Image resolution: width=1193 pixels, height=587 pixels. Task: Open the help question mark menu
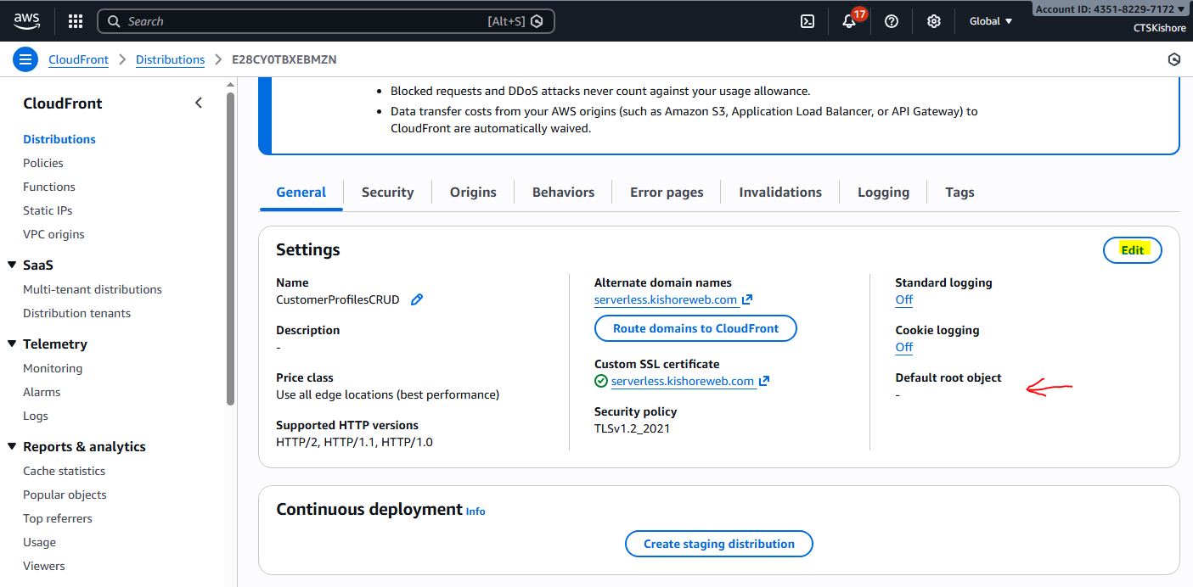point(892,21)
